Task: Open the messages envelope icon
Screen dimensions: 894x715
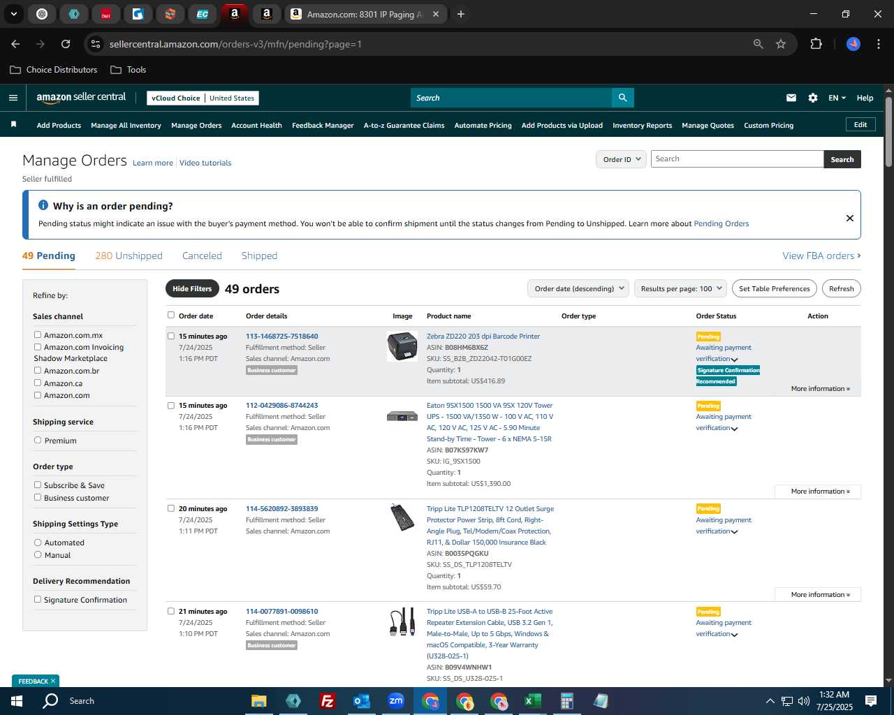Action: coord(791,98)
